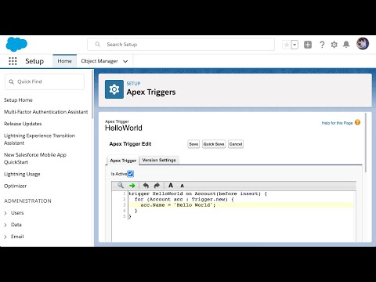Click the Apex Triggers gear icon
The image size is (376, 282).
[x=114, y=89]
